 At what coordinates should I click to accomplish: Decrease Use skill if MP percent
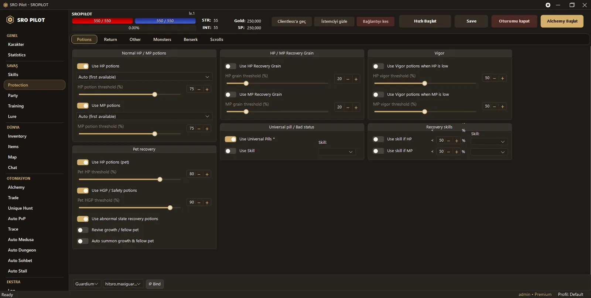tap(448, 152)
